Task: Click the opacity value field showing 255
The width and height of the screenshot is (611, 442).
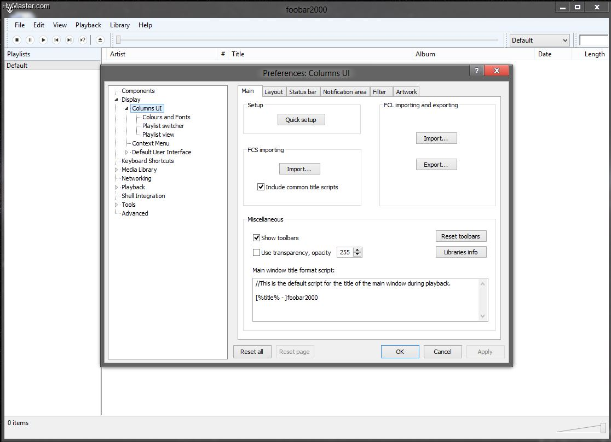Action: click(x=345, y=252)
